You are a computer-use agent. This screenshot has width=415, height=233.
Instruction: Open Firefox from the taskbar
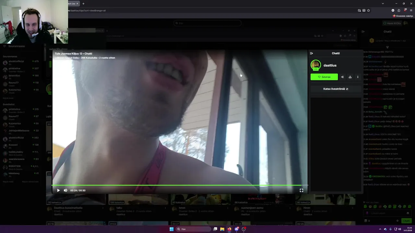[229, 229]
